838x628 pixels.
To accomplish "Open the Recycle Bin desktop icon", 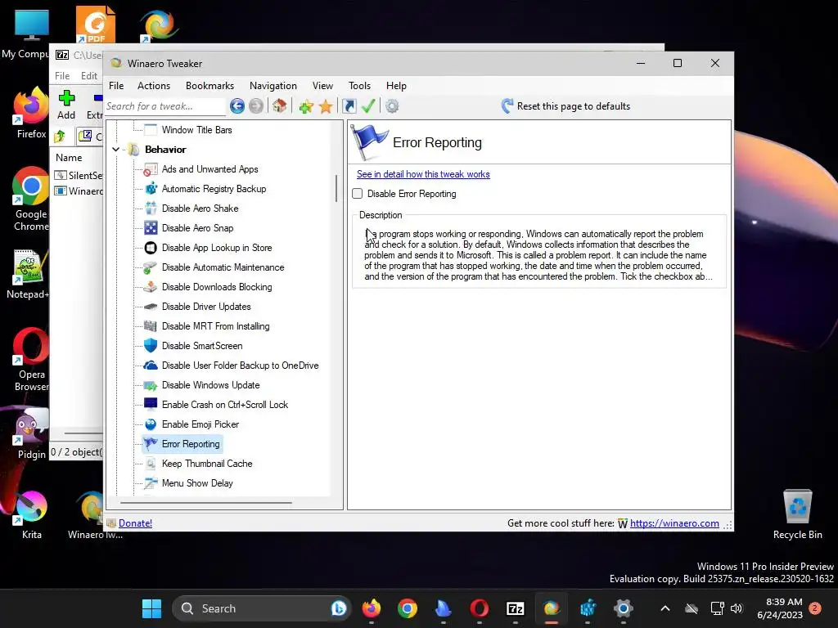I will coord(797,514).
